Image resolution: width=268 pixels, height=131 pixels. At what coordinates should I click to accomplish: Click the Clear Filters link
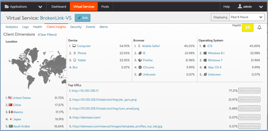pos(47,35)
